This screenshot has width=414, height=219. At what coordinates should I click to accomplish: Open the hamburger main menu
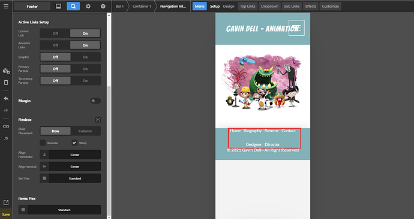(x=6, y=6)
